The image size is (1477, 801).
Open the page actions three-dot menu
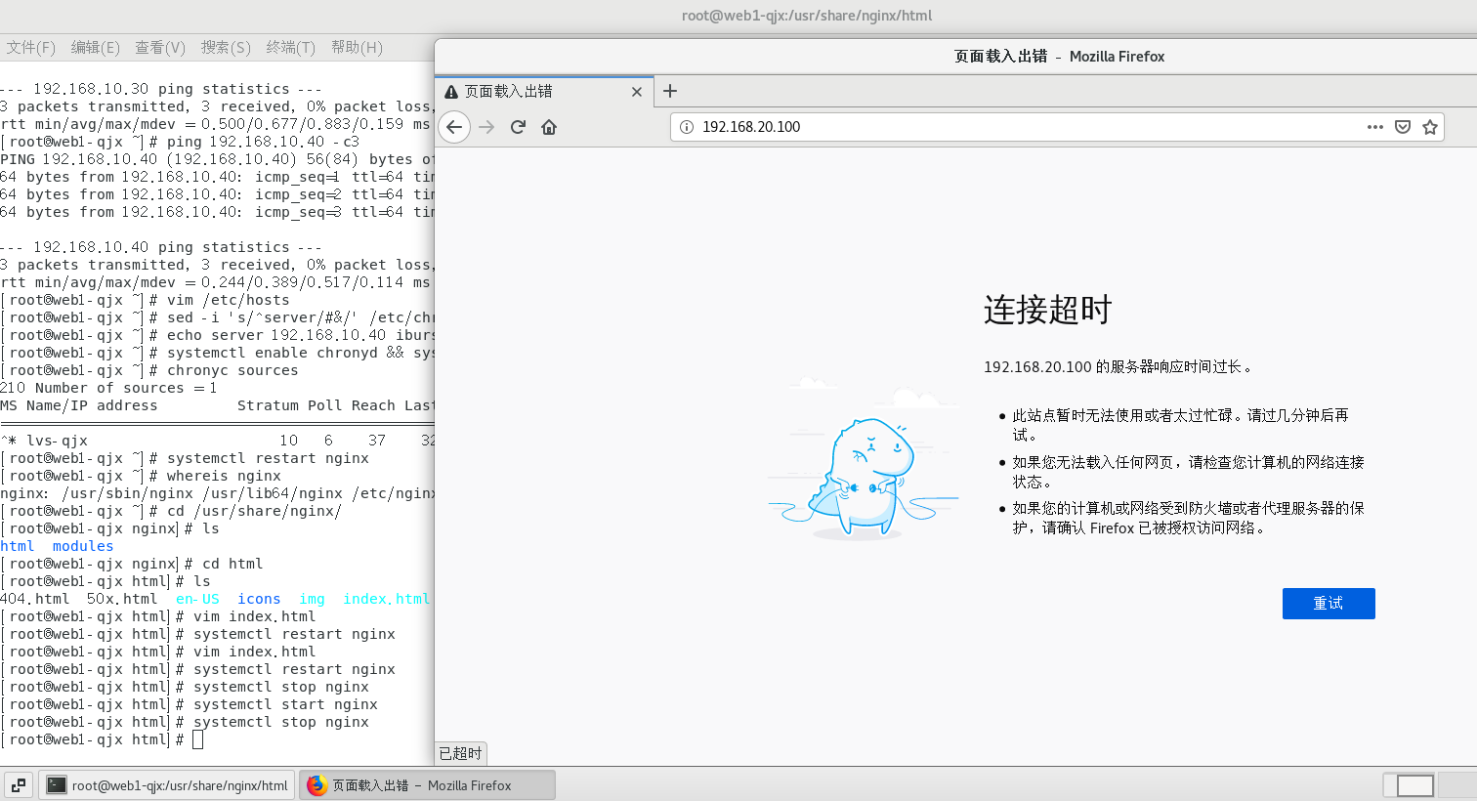(1374, 127)
